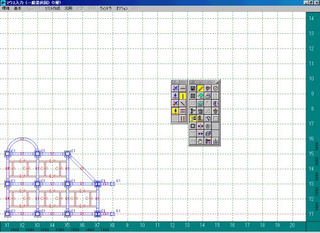Viewport: 320px width, 233px height.
Task: Click the trash can delete icon
Action: [201, 111]
